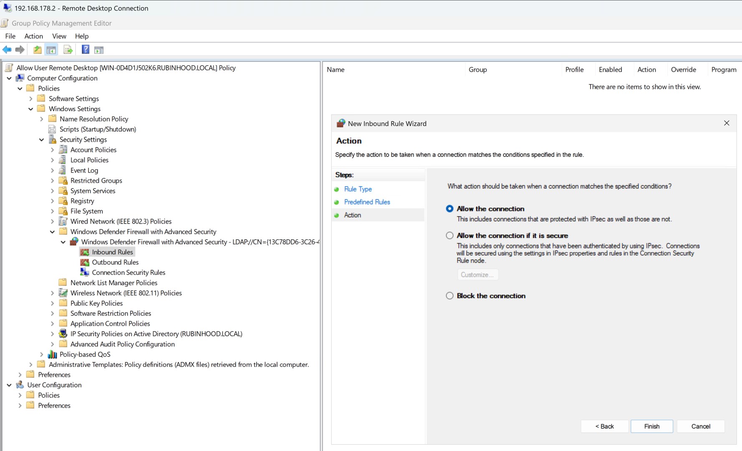Select Network List Manager Policies
The image size is (742, 451).
(114, 283)
